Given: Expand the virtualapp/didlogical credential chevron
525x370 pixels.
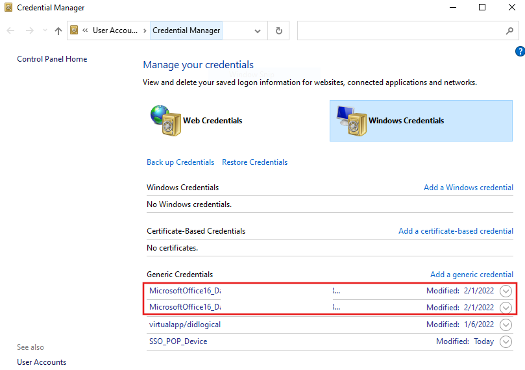Looking at the screenshot, I should pyautogui.click(x=506, y=325).
